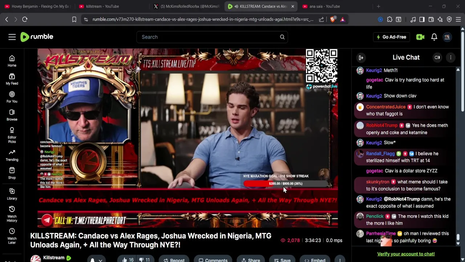Click the Repost button
The image size is (465, 262).
pos(174,260)
